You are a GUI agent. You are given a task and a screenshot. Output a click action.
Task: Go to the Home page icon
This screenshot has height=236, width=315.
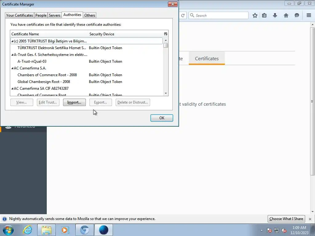click(x=286, y=15)
